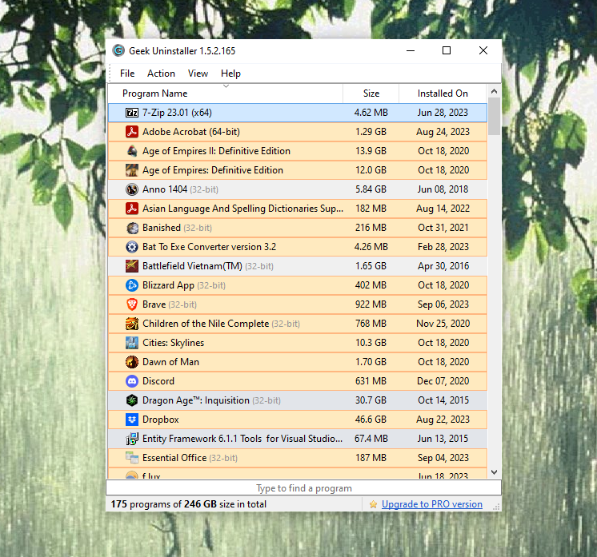Viewport: 597px width, 557px height.
Task: Open the File menu
Action: tap(127, 74)
